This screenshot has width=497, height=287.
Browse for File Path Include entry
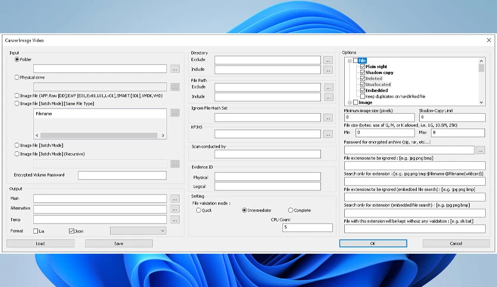pos(328,97)
